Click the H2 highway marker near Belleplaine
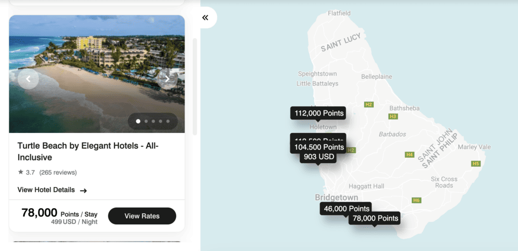 tap(369, 104)
